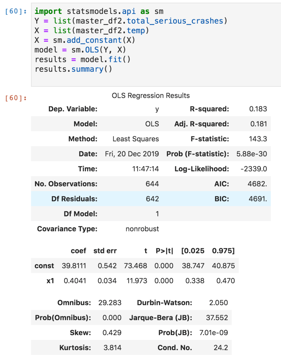The image size is (281, 356).
Task: Click the Adj. R-squared value 0.181
Action: point(258,124)
